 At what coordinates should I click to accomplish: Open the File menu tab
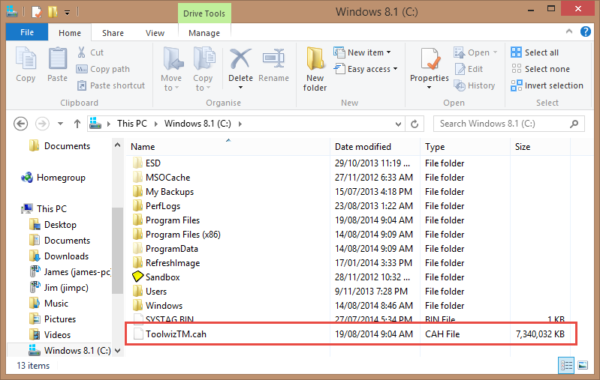coord(27,32)
